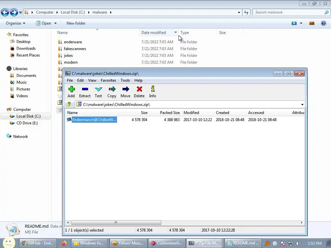Select the Copy tool in 7-Zip
This screenshot has width=331, height=248.
[x=112, y=92]
